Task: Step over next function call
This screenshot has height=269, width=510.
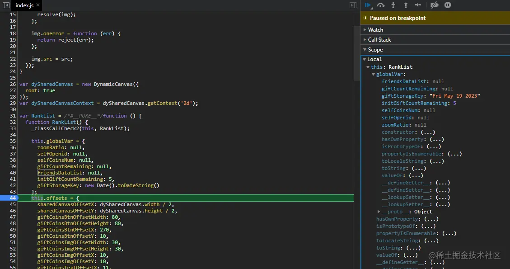Action: point(380,5)
